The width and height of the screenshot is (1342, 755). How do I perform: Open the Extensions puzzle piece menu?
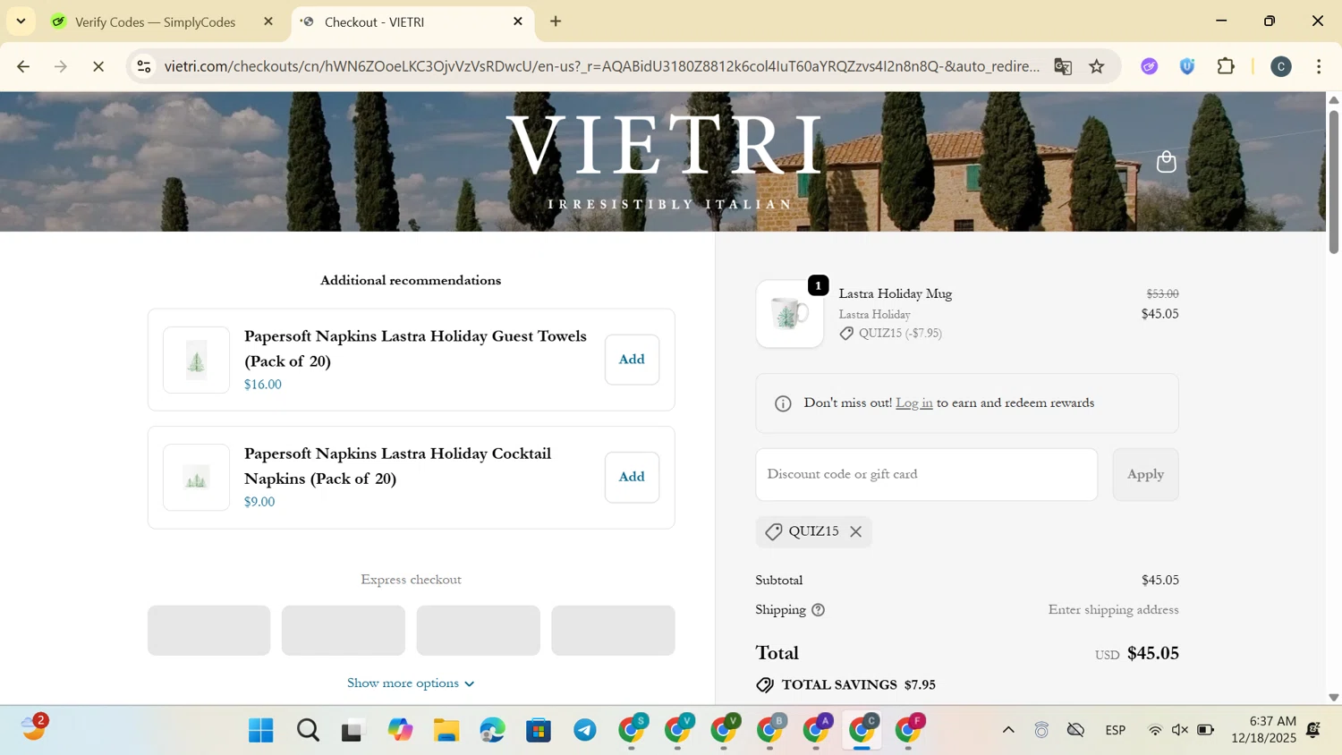(x=1226, y=67)
